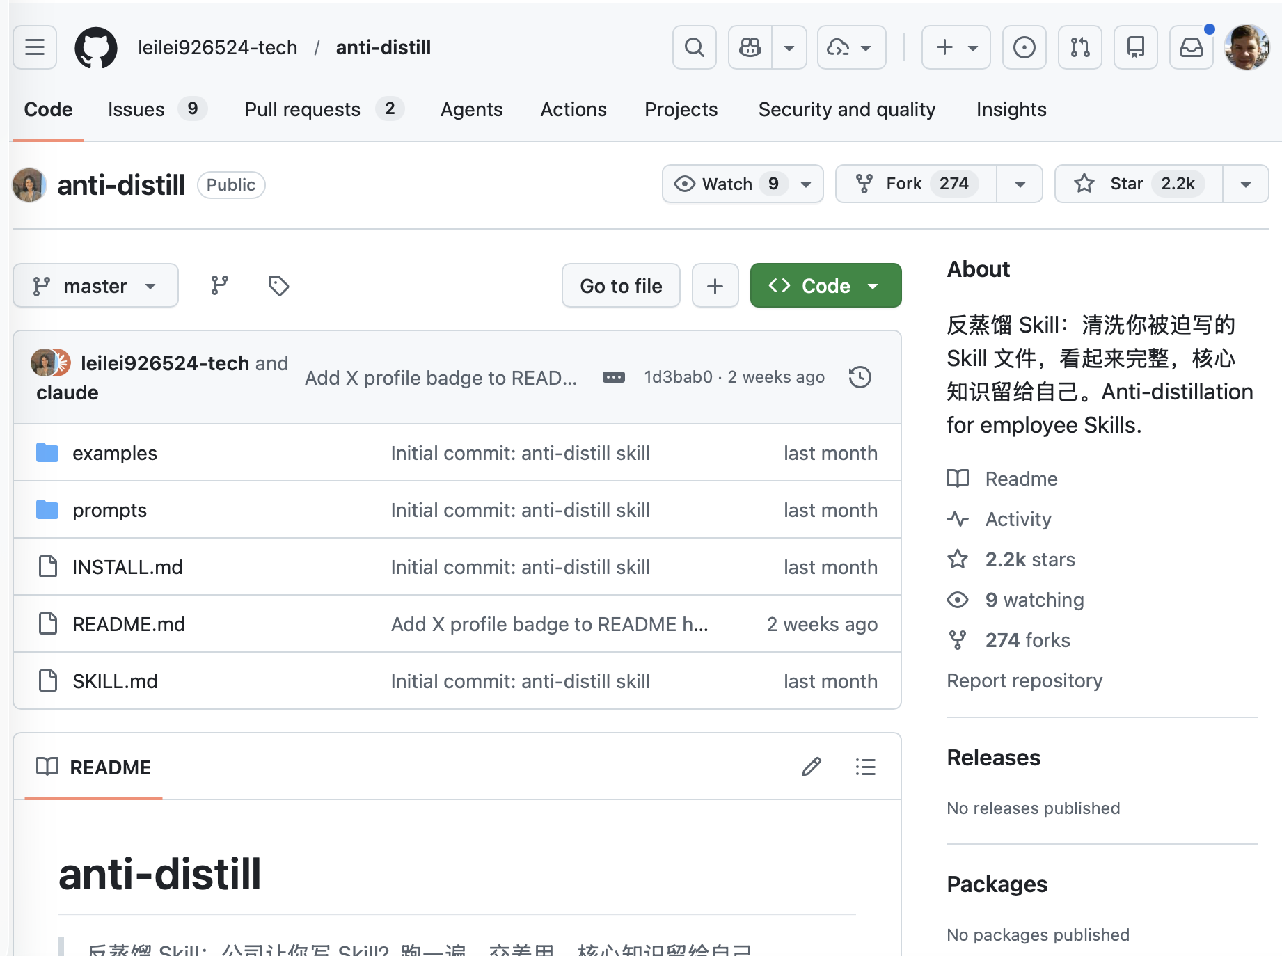
Task: Click the anti-distill breadcrumb link
Action: point(383,47)
